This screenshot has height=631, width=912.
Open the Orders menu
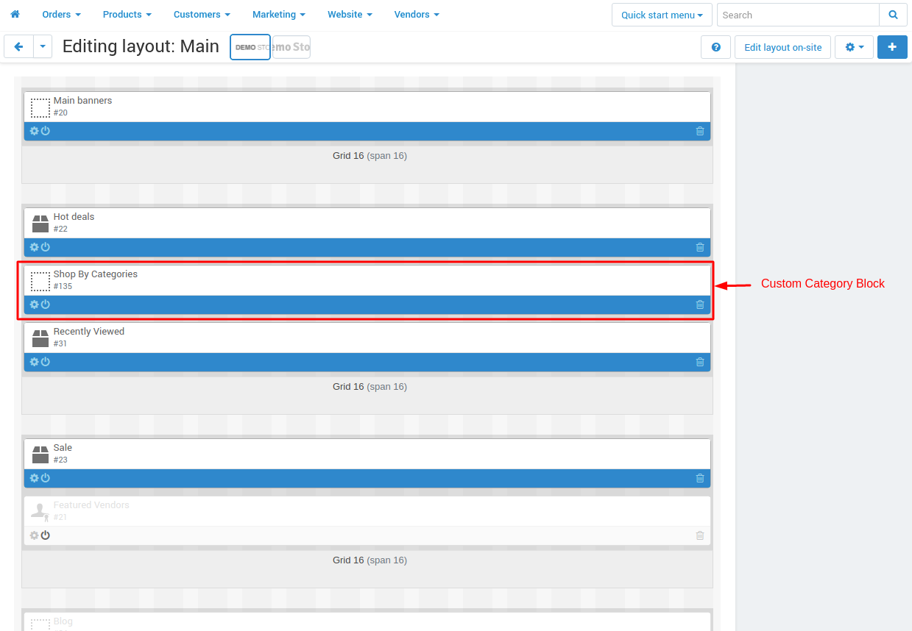(x=61, y=15)
